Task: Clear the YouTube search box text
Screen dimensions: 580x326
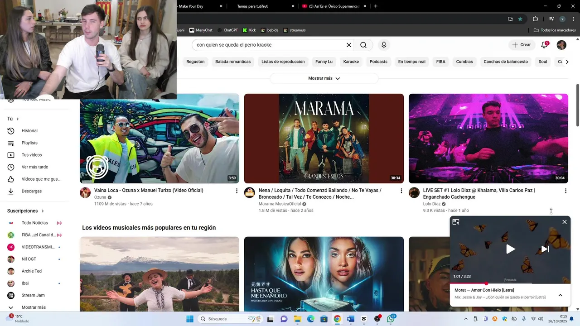Action: click(349, 45)
